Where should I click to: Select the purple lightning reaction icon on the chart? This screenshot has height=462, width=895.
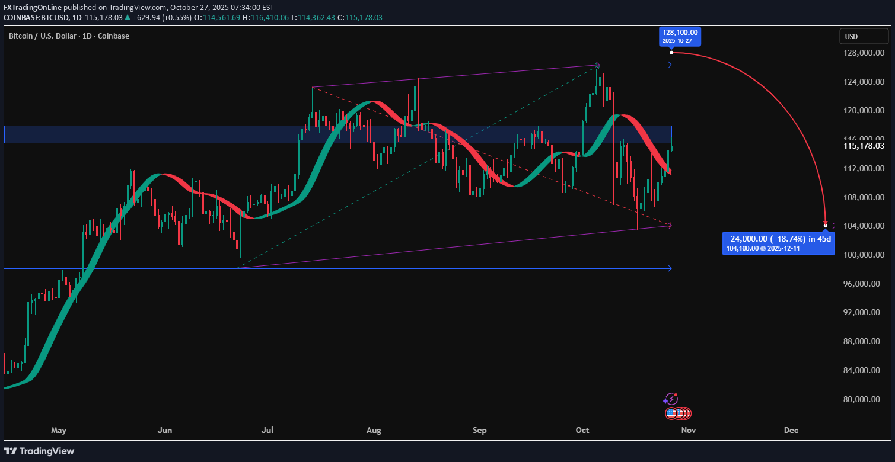pyautogui.click(x=671, y=399)
